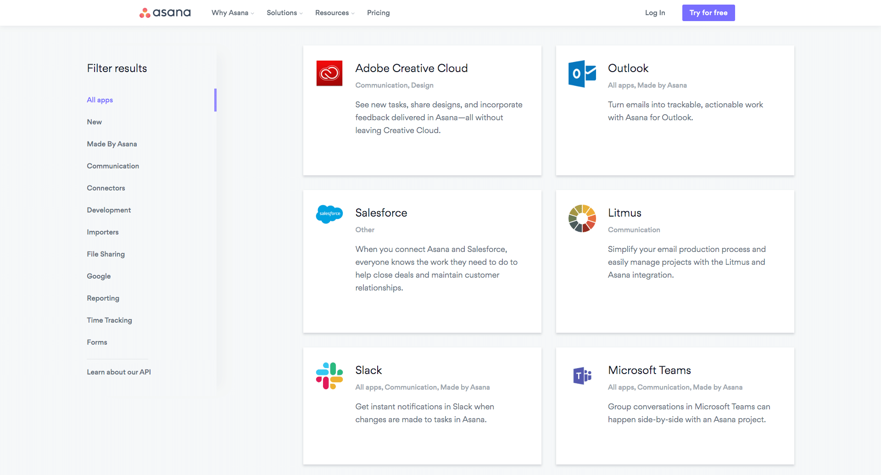Image resolution: width=881 pixels, height=475 pixels.
Task: Click the Litmus color wheel icon
Action: coord(581,219)
